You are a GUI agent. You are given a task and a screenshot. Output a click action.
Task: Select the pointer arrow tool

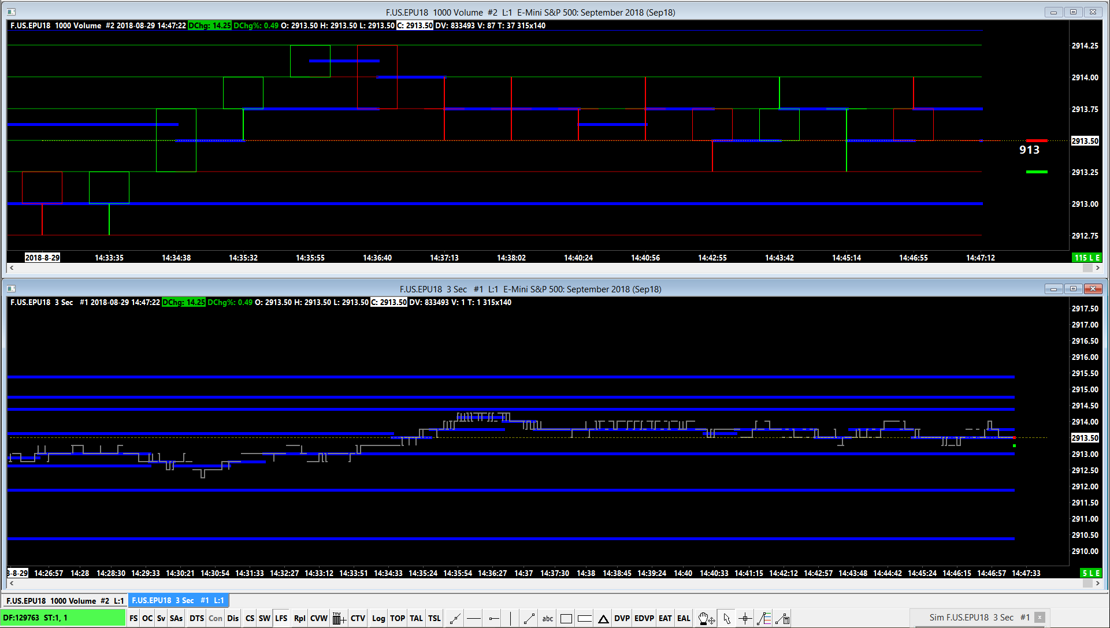pyautogui.click(x=727, y=619)
